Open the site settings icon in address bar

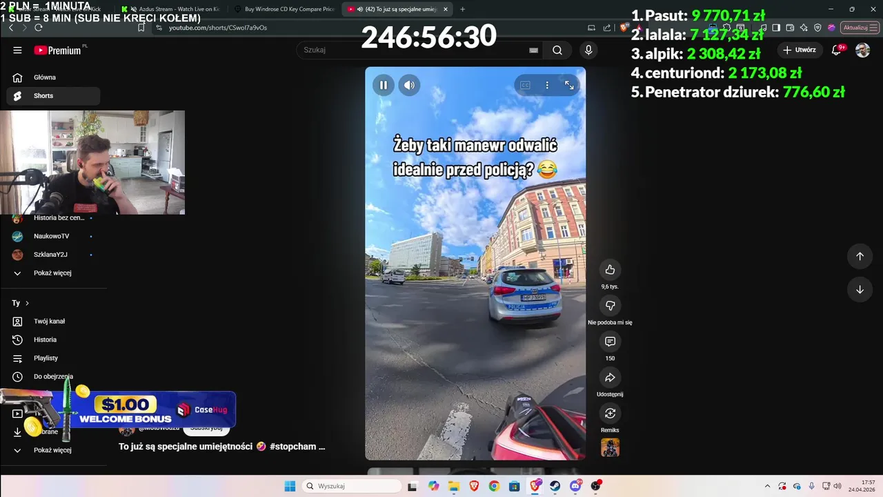pyautogui.click(x=159, y=28)
